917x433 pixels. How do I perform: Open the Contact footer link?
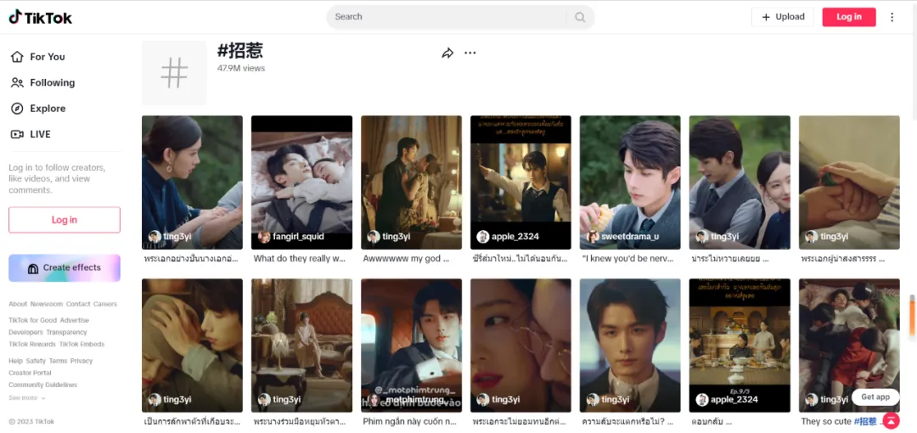(x=78, y=304)
